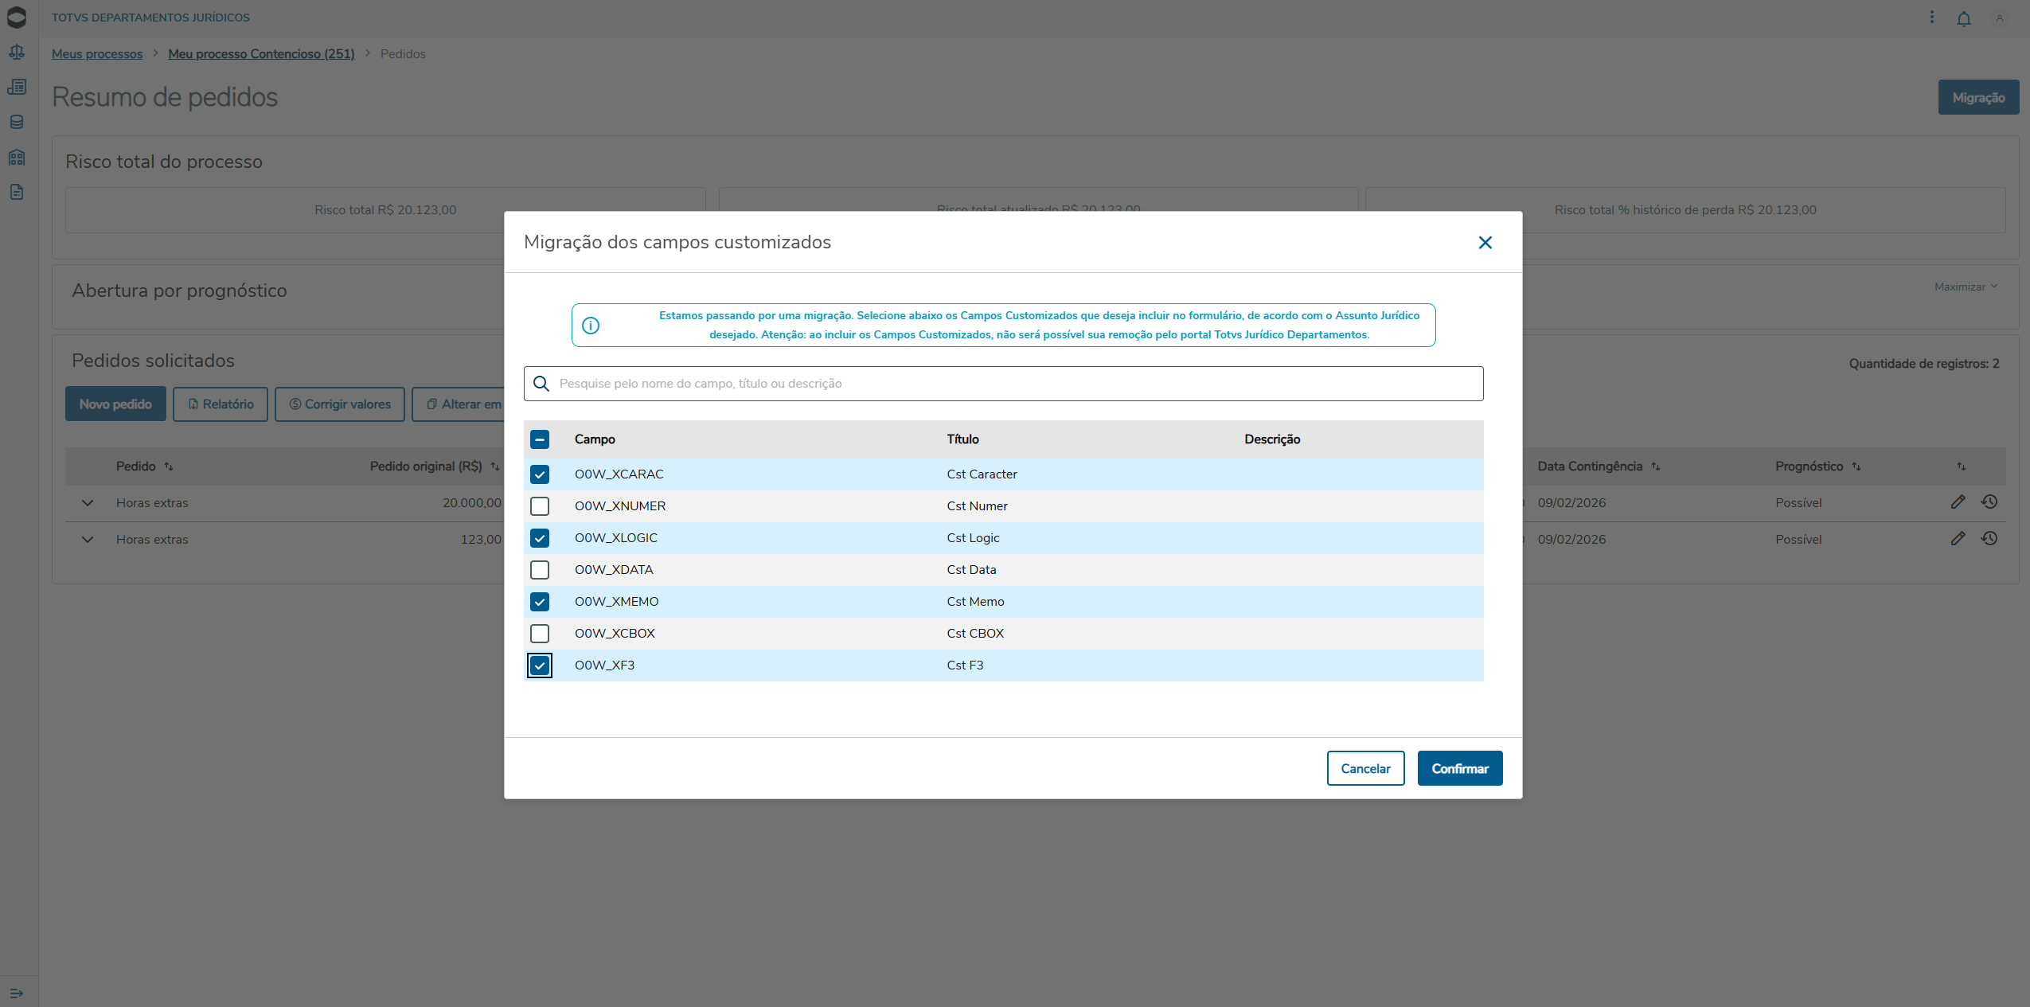The width and height of the screenshot is (2030, 1007).
Task: Click the pencil edit icon on the first Horas extras row
Action: pyautogui.click(x=1958, y=502)
